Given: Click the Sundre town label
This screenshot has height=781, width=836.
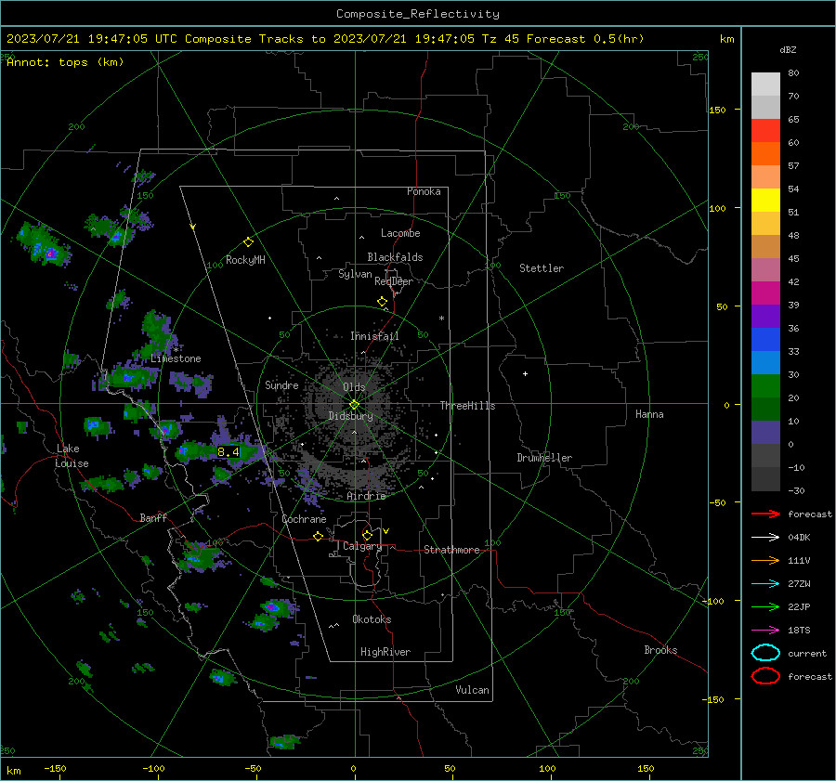Looking at the screenshot, I should 281,384.
